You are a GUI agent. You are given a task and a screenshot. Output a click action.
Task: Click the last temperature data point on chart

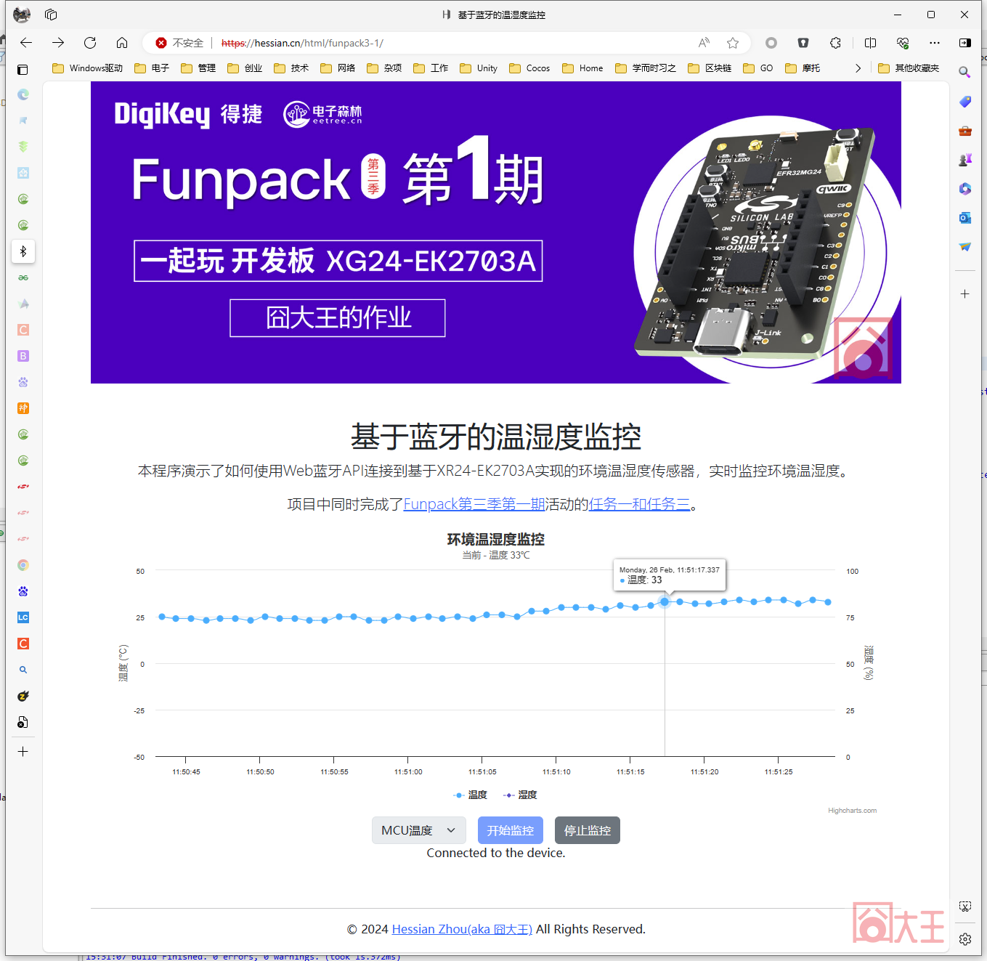(828, 602)
